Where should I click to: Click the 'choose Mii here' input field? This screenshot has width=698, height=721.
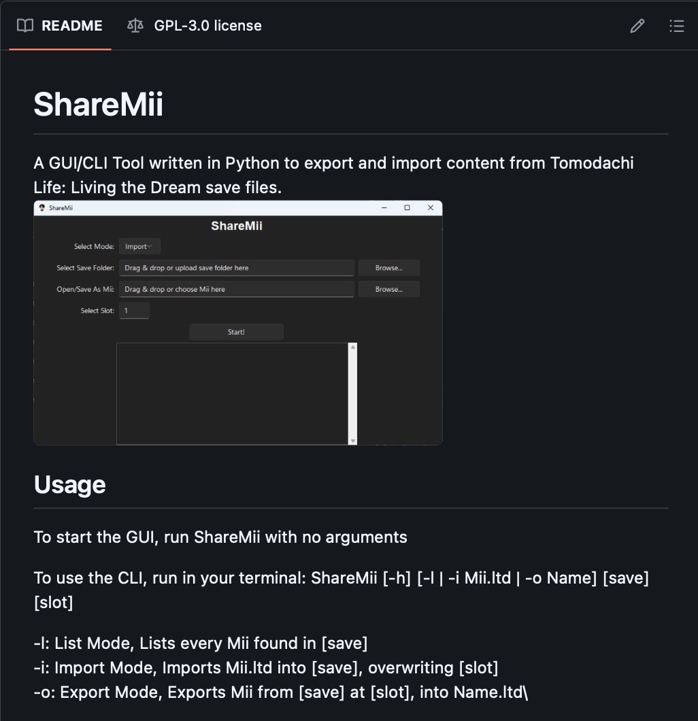pos(236,289)
